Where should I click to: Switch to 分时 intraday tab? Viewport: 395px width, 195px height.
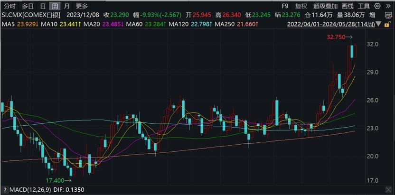tap(9, 6)
